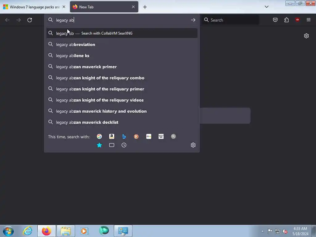Screen dimensions: 316x237
Task: Personalize New Tab gear icon
Action: click(x=306, y=36)
